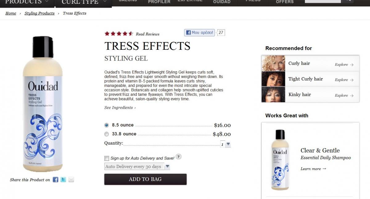The width and height of the screenshot is (370, 199).
Task: Click the search magnifier icon
Action: (347, 1)
